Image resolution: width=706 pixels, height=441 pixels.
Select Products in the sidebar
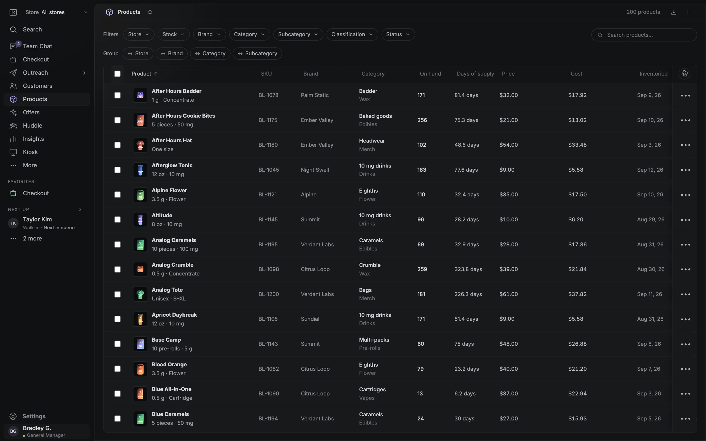click(x=47, y=99)
